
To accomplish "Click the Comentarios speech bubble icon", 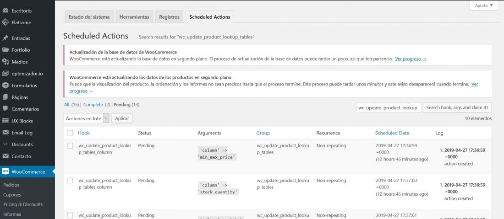I will tap(5, 109).
